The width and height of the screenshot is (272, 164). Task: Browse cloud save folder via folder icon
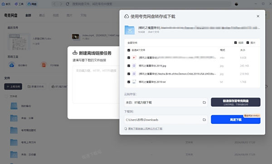(204, 103)
